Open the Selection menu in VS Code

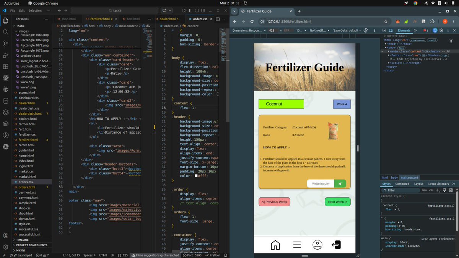pos(35,10)
